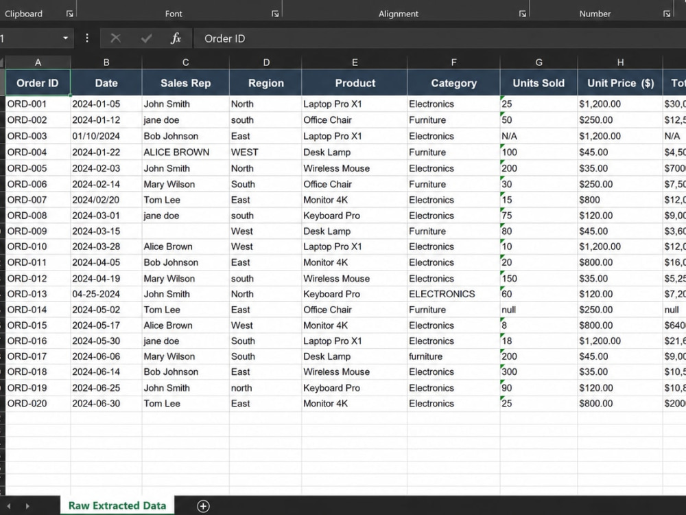Select the $1,200.00 price for ORD-001
The image size is (686, 515).
pyautogui.click(x=620, y=104)
